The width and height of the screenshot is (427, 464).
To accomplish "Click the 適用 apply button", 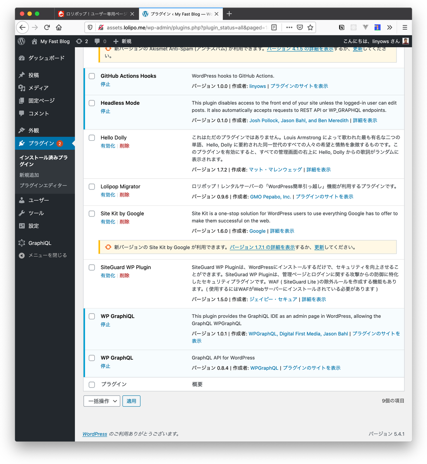I will tap(131, 401).
